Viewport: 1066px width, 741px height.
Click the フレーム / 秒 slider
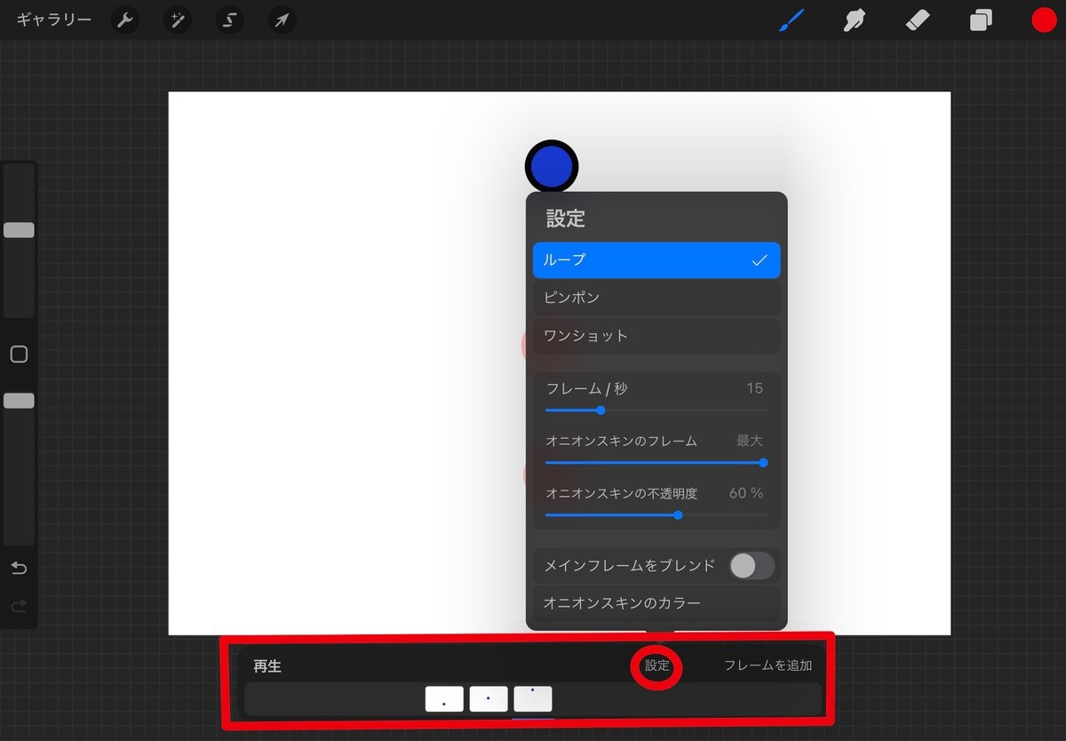(656, 410)
